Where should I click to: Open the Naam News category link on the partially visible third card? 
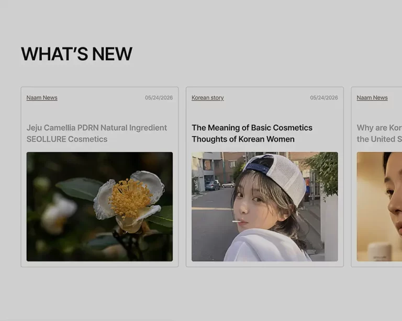(372, 98)
